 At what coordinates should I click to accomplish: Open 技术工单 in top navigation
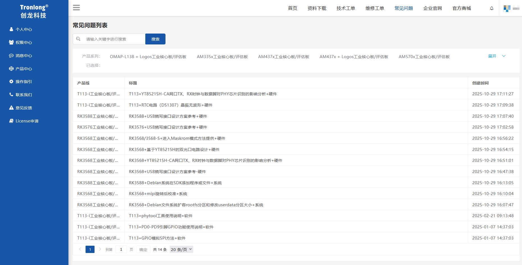[x=346, y=8]
